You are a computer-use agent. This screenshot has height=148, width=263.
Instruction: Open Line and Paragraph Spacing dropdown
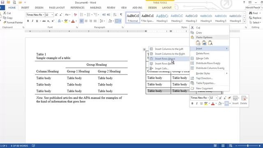102,21
